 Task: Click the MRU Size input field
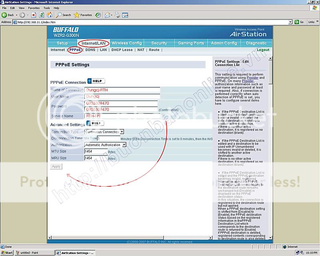(x=96, y=158)
